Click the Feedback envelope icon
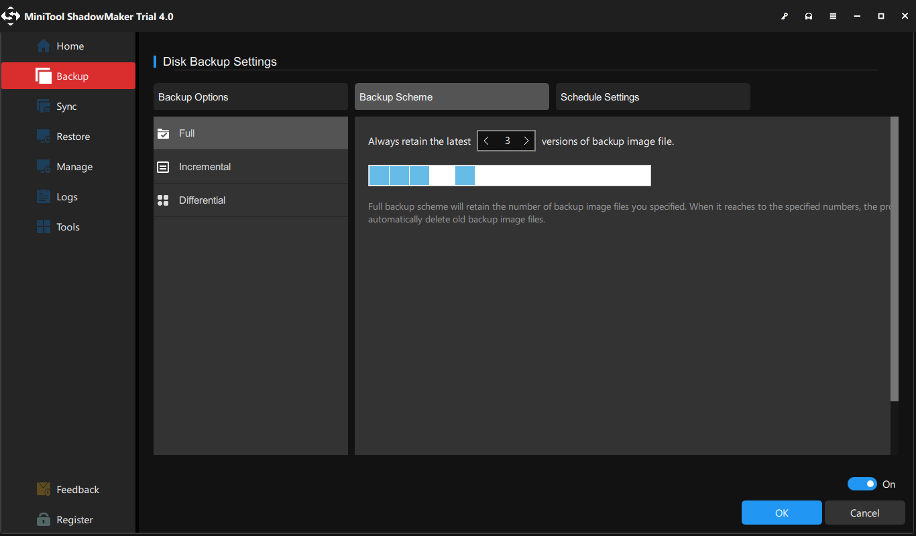916x536 pixels. tap(44, 490)
